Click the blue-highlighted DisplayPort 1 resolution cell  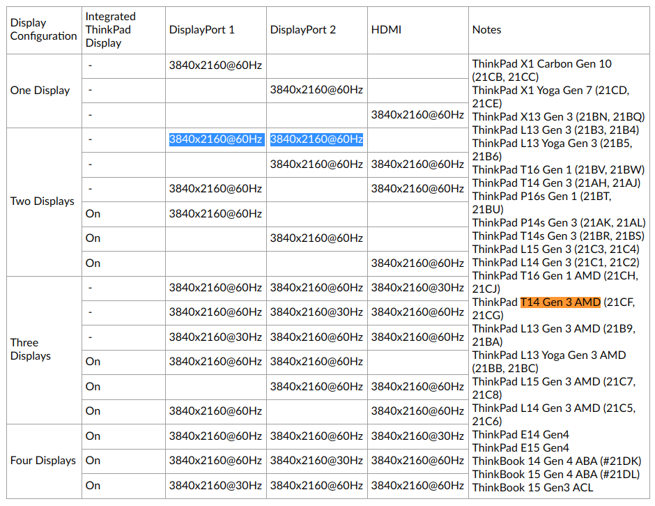216,139
